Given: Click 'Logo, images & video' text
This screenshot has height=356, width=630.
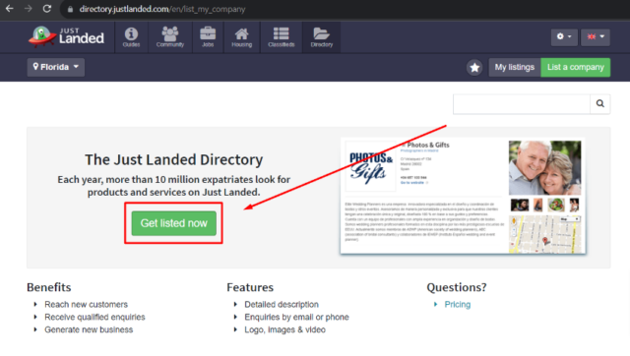Looking at the screenshot, I should pyautogui.click(x=284, y=329).
